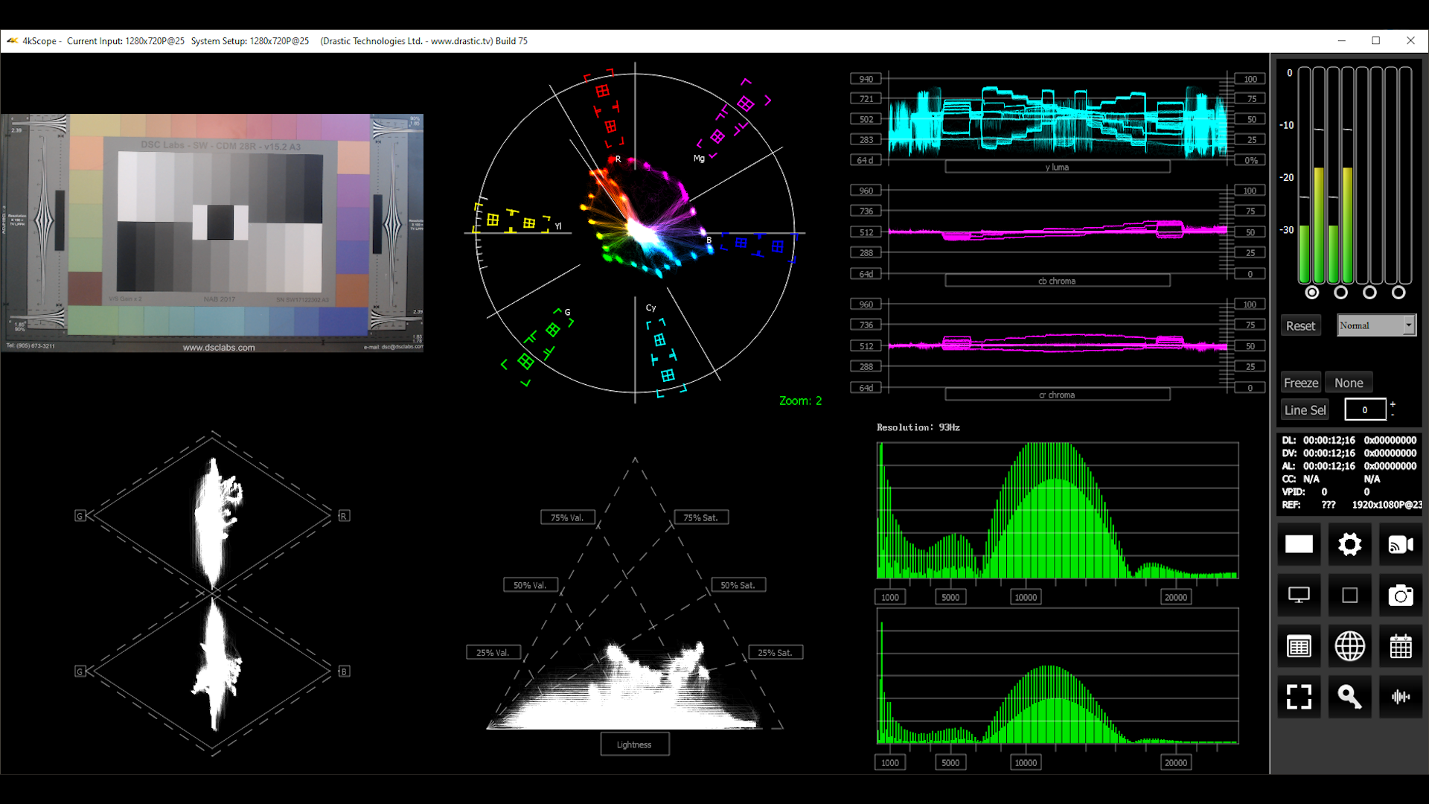1429x804 pixels.
Task: Click the cb chroma waveform label
Action: point(1057,281)
